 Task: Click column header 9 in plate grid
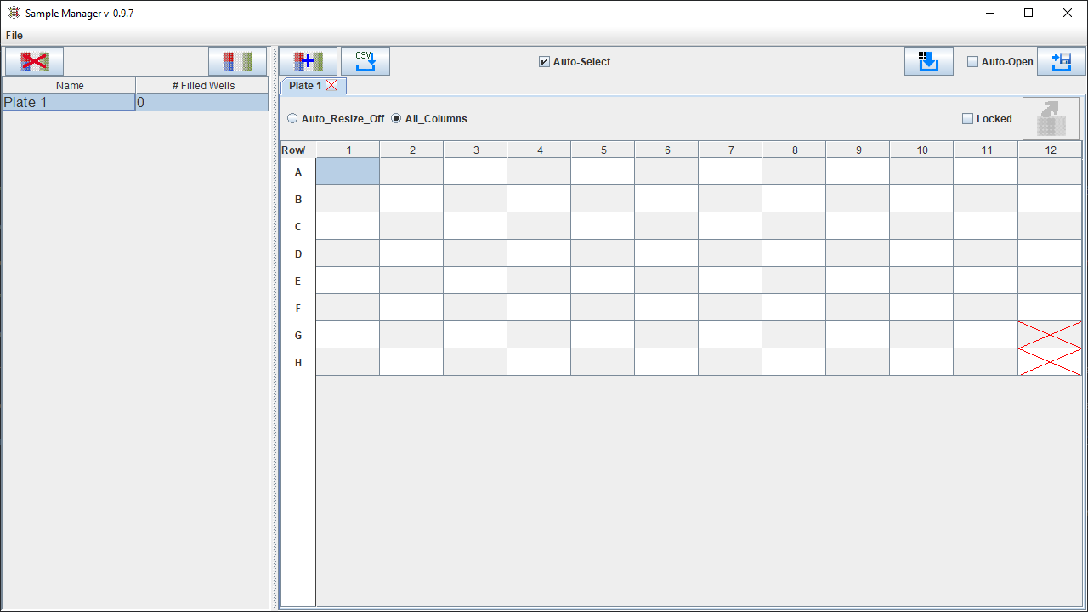[x=858, y=150]
